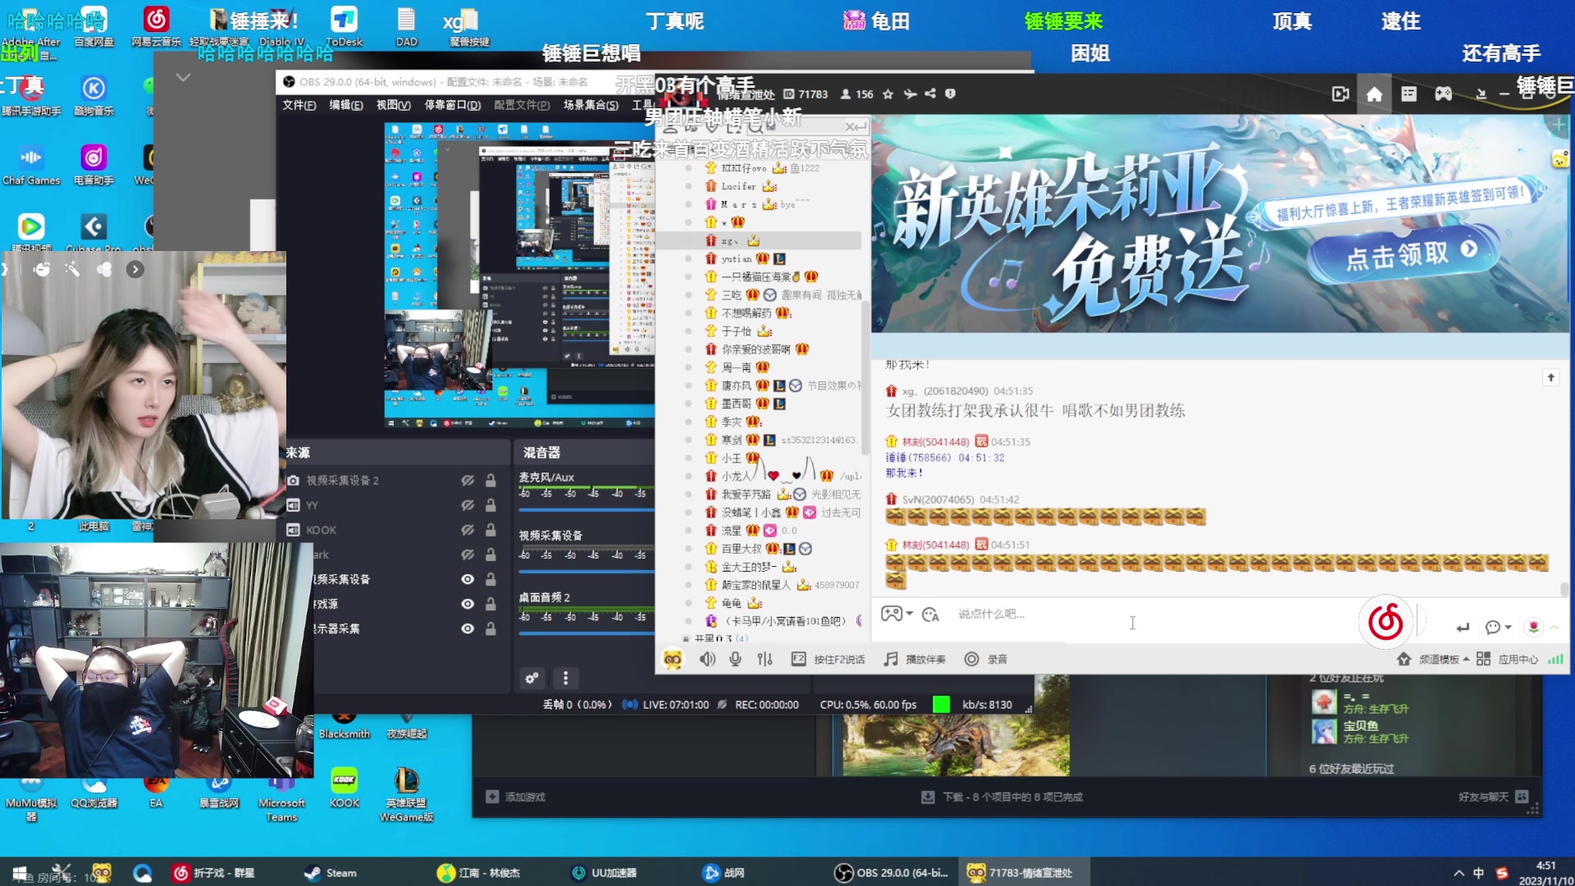Expand the 开黑0 3 channel group

tap(686, 638)
